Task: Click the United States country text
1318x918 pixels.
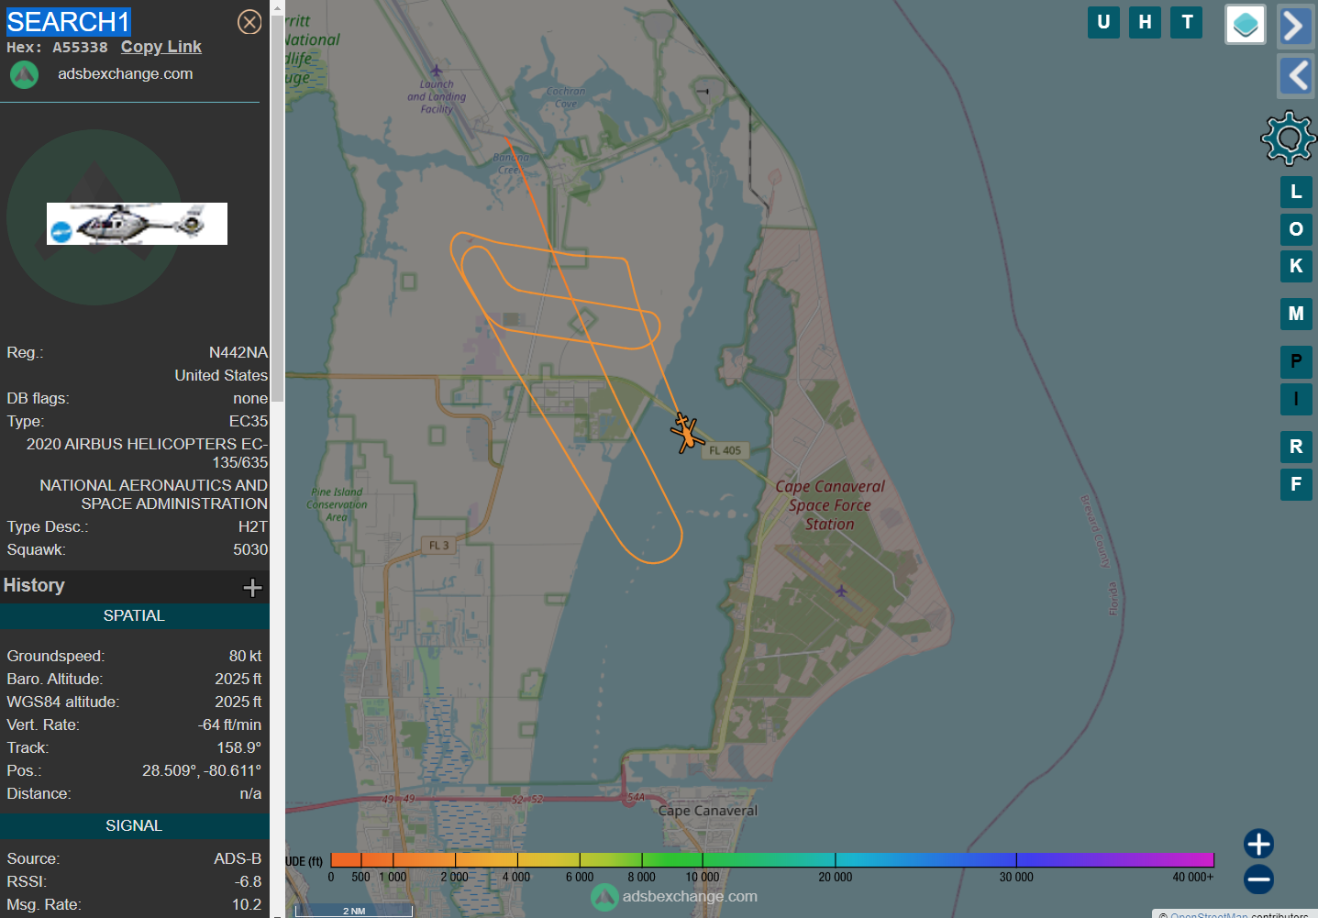Action: click(x=221, y=375)
